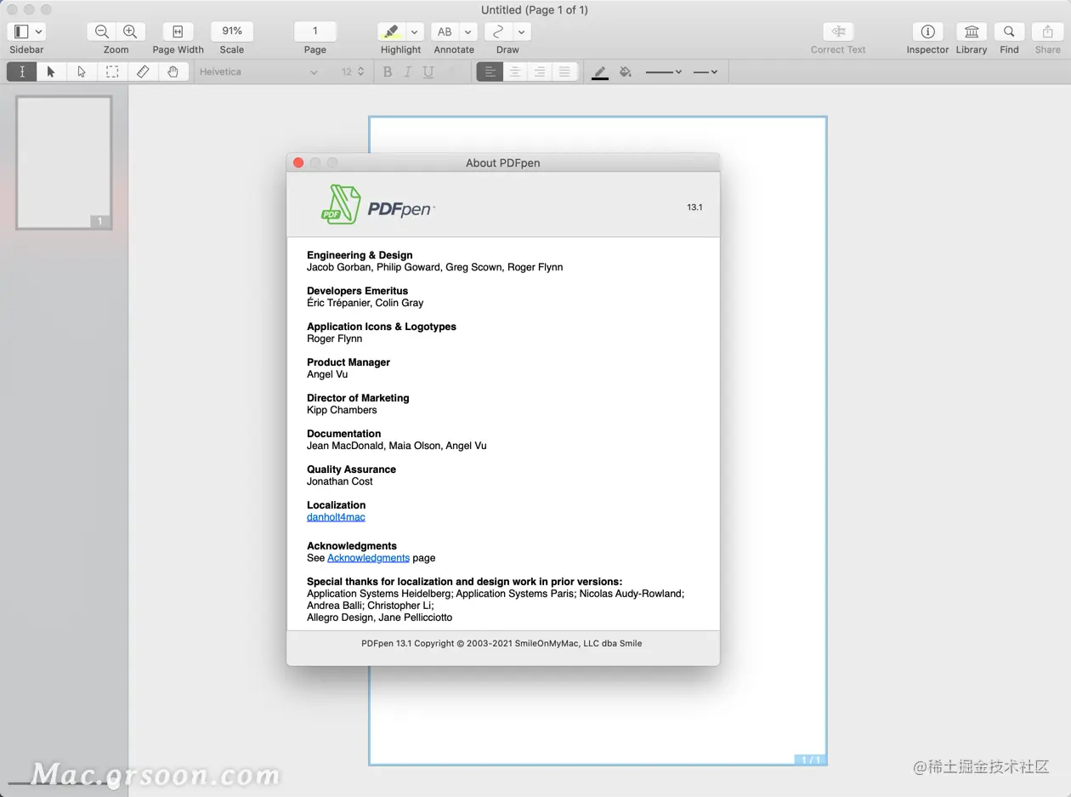Viewport: 1071px width, 797px height.
Task: Open Find search tool
Action: (x=1009, y=31)
